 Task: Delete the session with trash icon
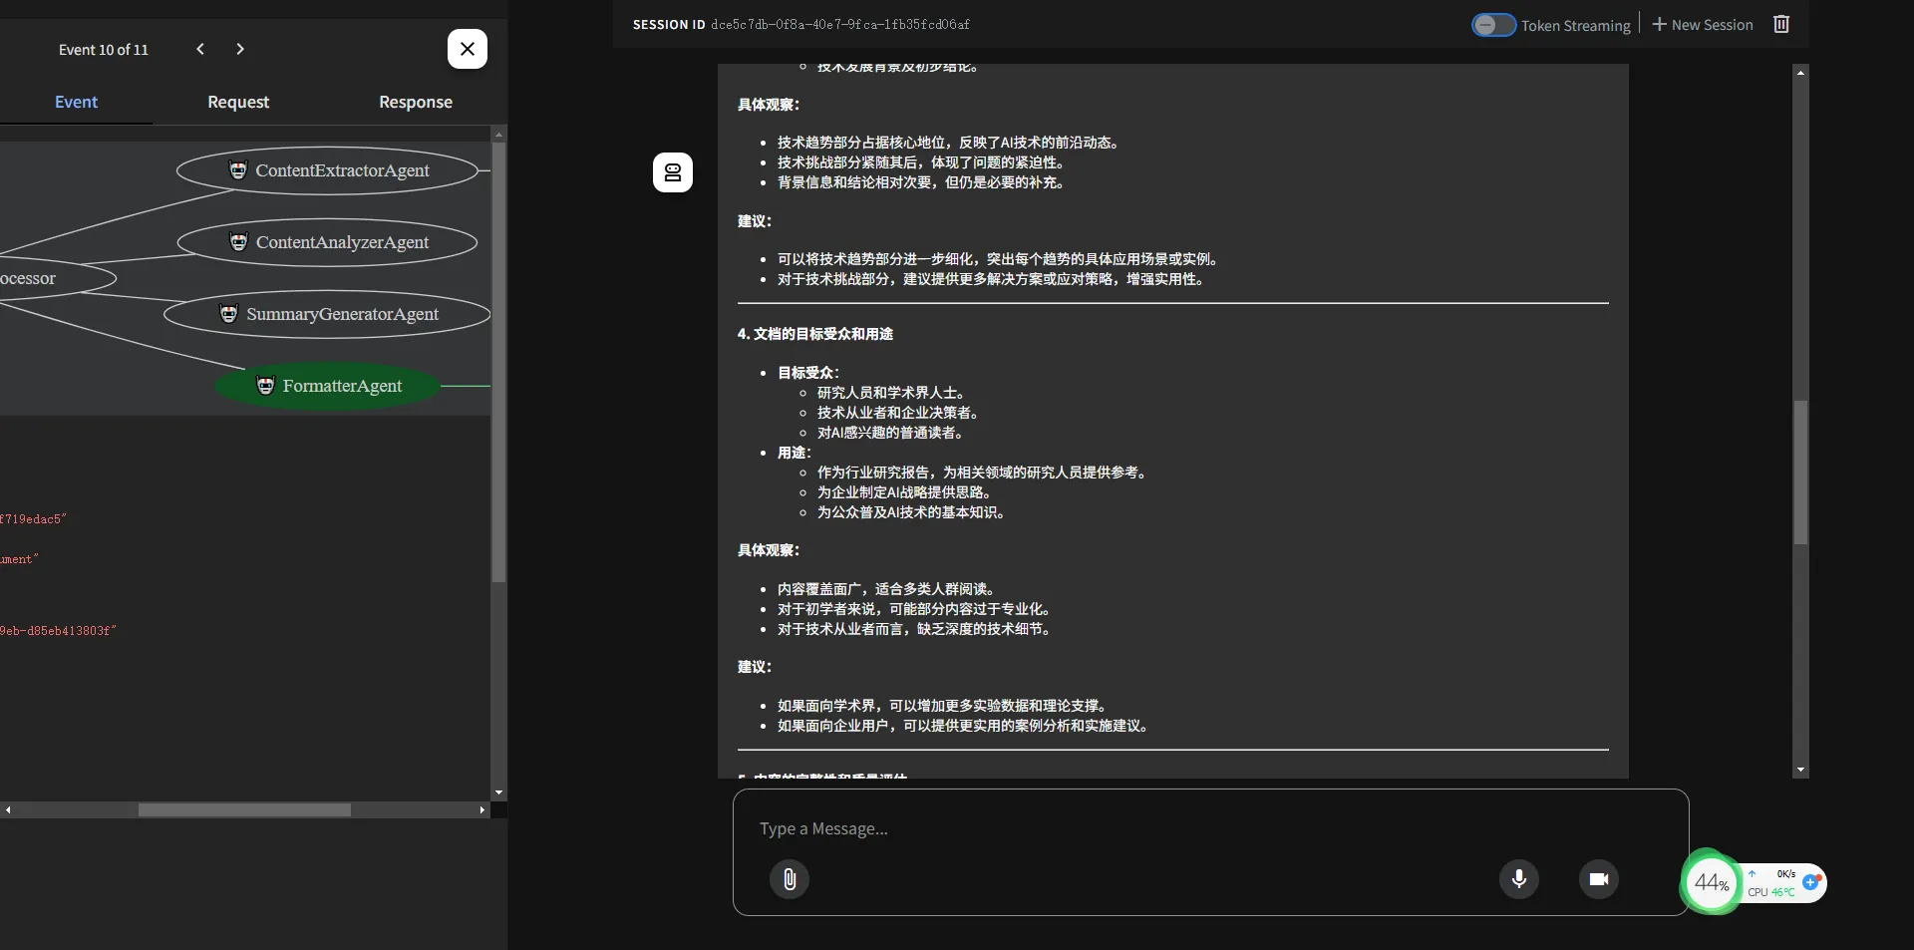(1781, 24)
